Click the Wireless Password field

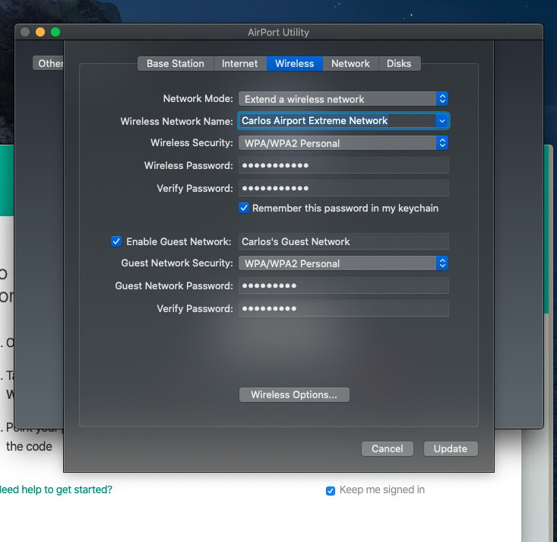tap(343, 165)
